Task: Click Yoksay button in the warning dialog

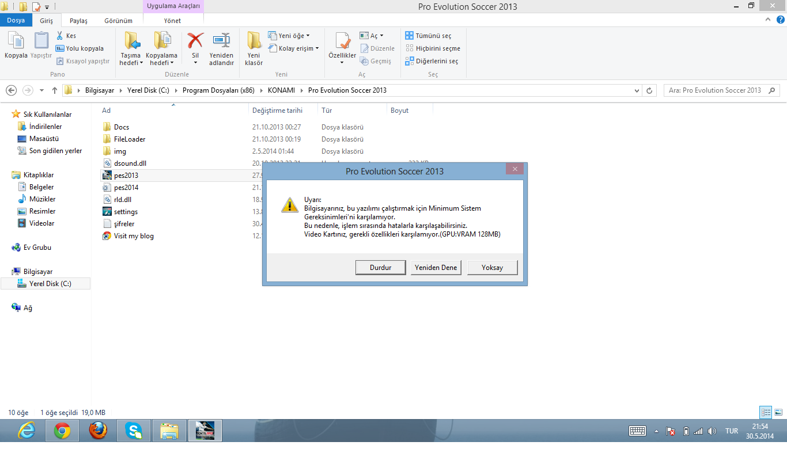Action: (x=493, y=268)
